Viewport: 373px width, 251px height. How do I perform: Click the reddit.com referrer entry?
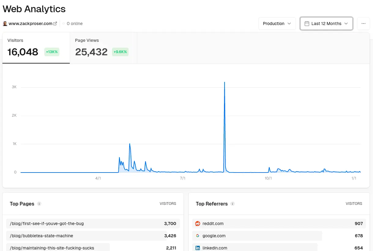coord(213,224)
